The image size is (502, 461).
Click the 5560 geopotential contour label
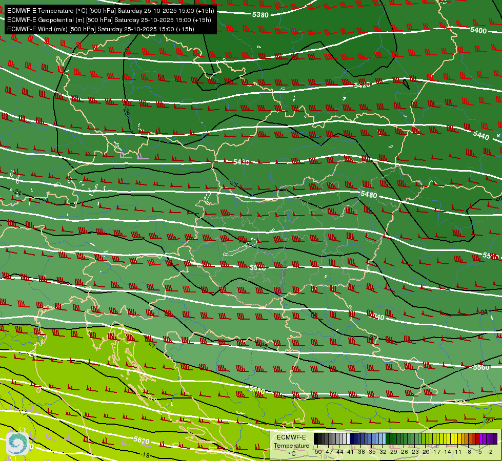[x=481, y=367]
